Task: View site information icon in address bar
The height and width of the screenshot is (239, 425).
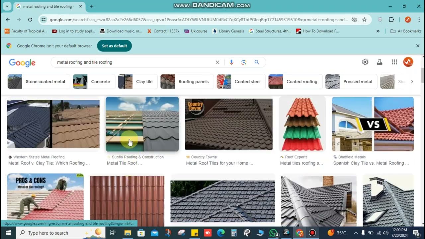Action: [43, 20]
